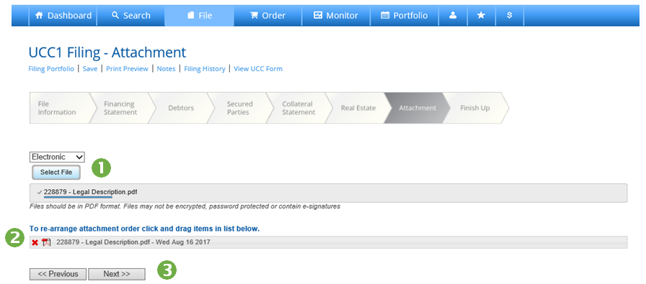The image size is (646, 284).
Task: Switch to the File tab
Action: click(200, 16)
